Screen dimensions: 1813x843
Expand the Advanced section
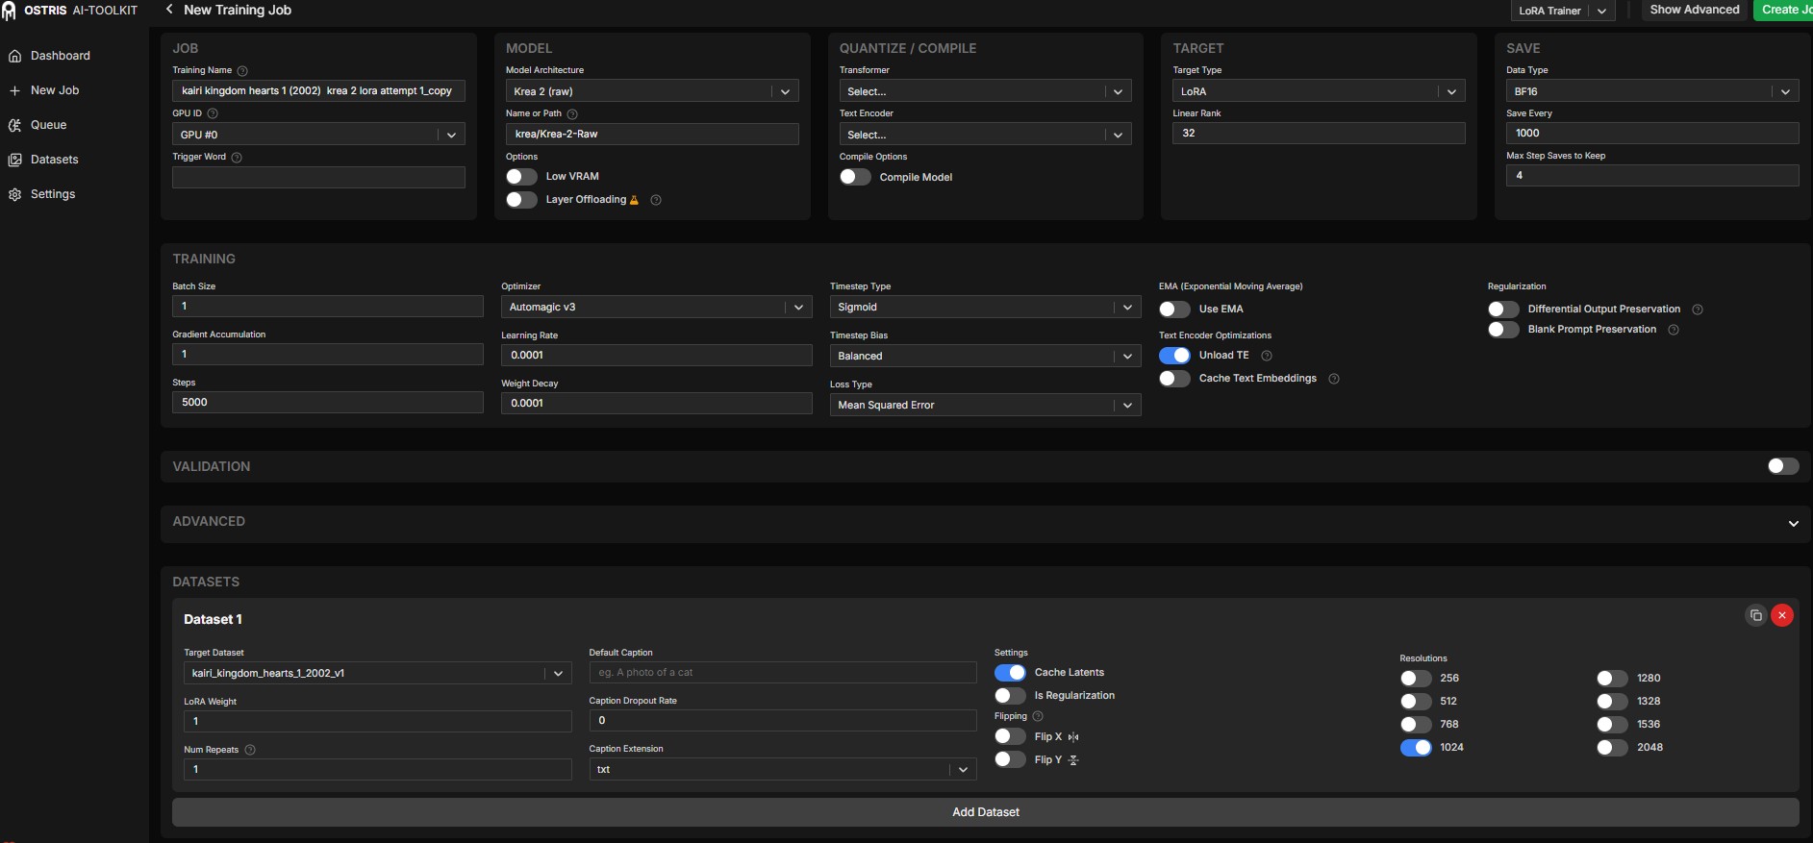[1793, 524]
